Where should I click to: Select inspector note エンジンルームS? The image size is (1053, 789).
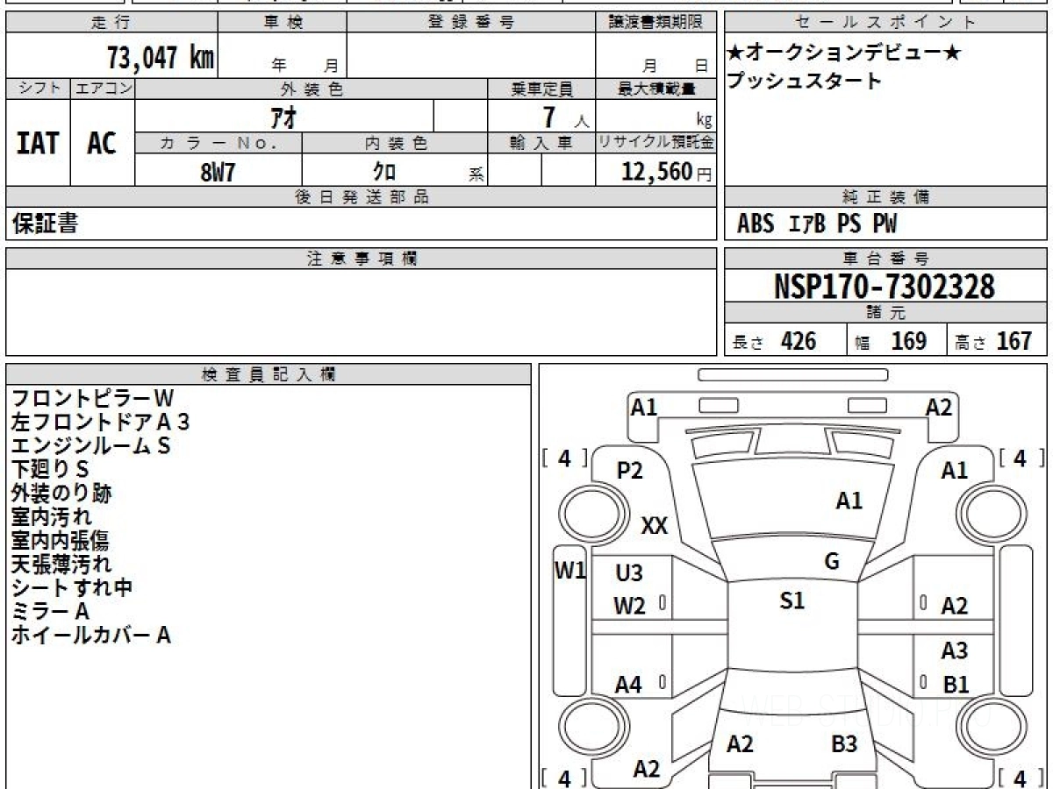pos(91,446)
